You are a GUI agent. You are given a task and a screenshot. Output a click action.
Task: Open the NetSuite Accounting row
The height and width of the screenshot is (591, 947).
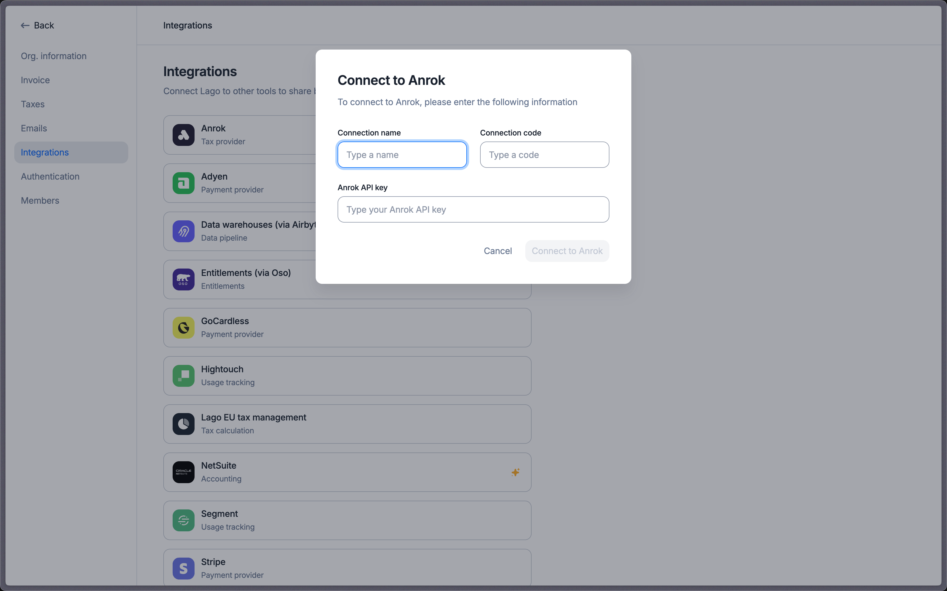pos(347,472)
